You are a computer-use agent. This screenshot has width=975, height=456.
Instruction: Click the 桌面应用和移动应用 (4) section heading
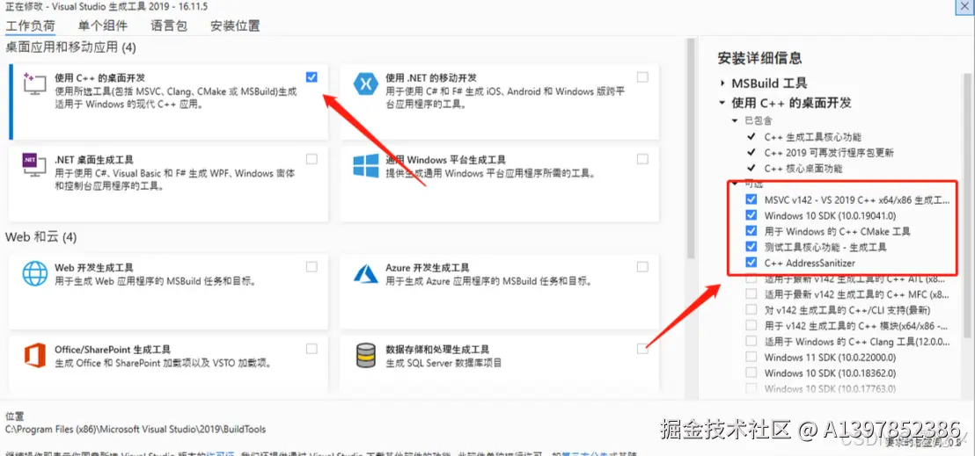(70, 47)
